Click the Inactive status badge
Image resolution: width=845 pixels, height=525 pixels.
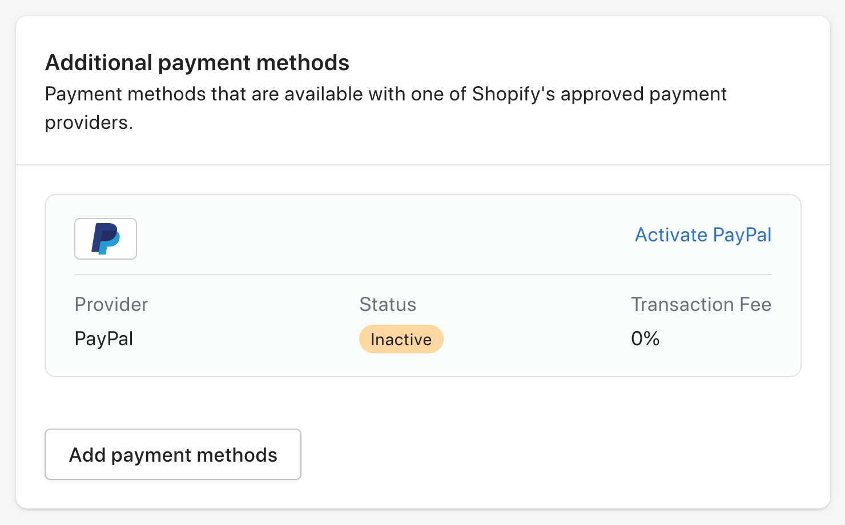pos(401,339)
